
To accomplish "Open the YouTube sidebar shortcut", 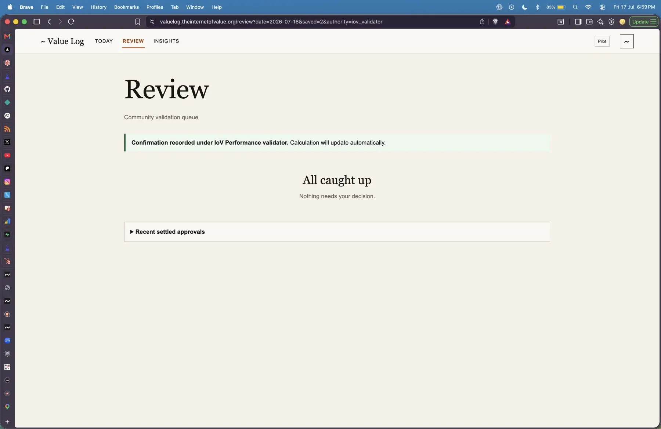I will click(7, 155).
